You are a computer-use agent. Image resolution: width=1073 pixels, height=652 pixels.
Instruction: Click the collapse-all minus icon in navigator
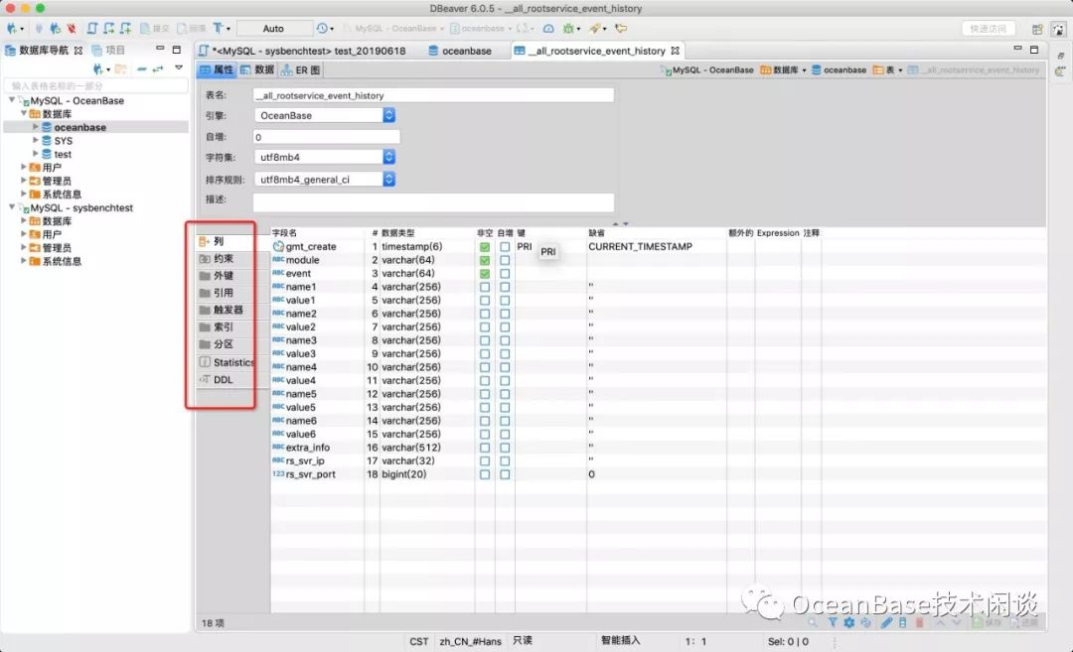tap(142, 68)
